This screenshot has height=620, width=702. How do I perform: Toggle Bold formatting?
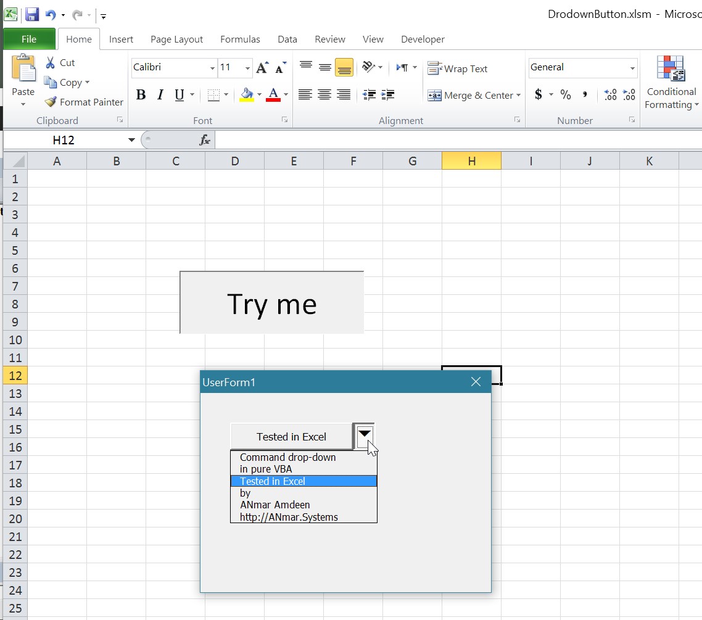point(141,94)
